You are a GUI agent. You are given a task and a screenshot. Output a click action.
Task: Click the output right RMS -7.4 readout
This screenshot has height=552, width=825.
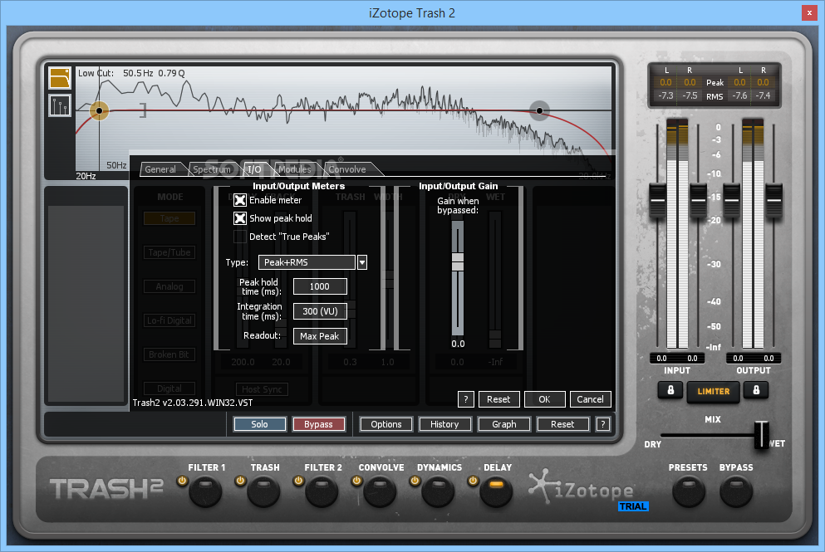763,95
